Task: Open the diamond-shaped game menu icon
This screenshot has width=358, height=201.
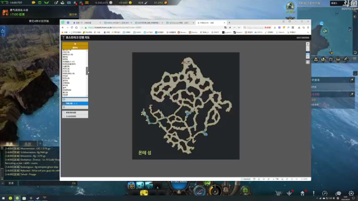Action: 289,193
